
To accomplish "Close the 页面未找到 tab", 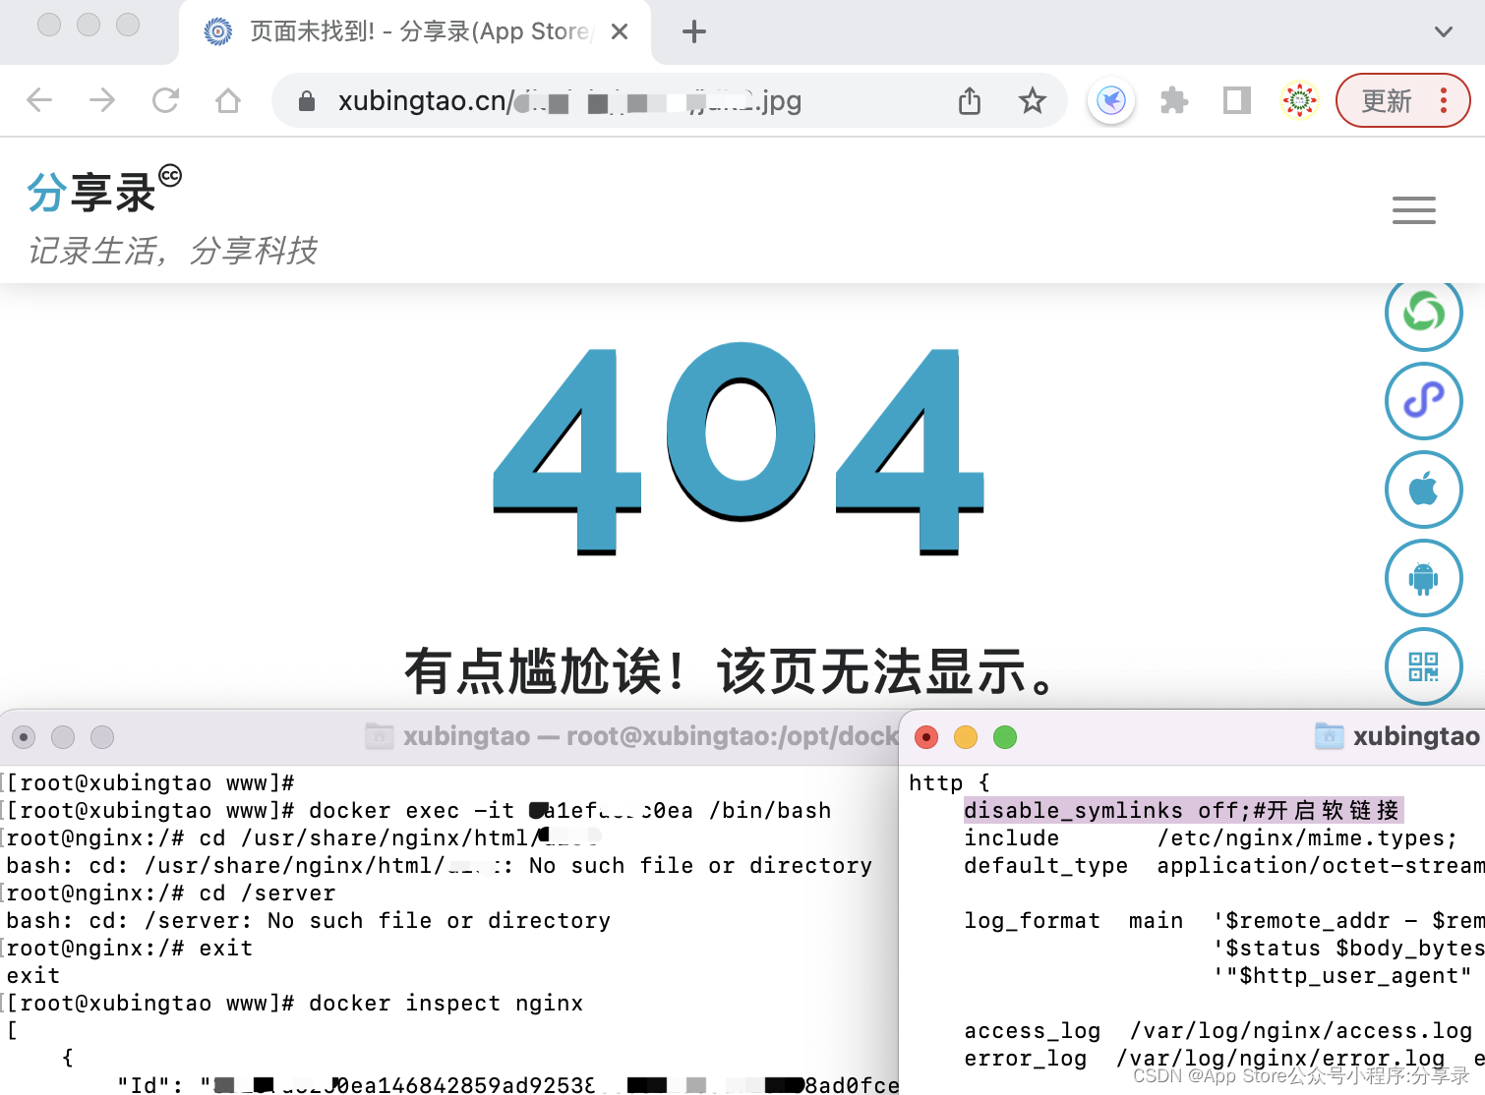I will (x=620, y=32).
